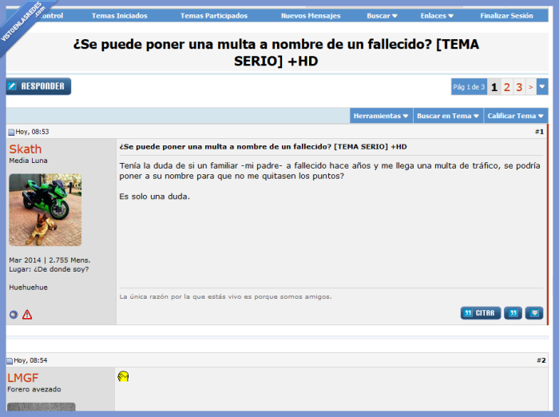Image resolution: width=559 pixels, height=417 pixels.
Task: Click Skath's motorcycle and dog avatar
Action: [x=46, y=210]
